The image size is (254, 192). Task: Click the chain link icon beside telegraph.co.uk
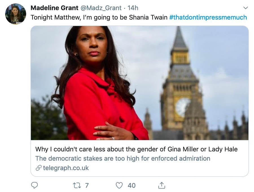38,168
